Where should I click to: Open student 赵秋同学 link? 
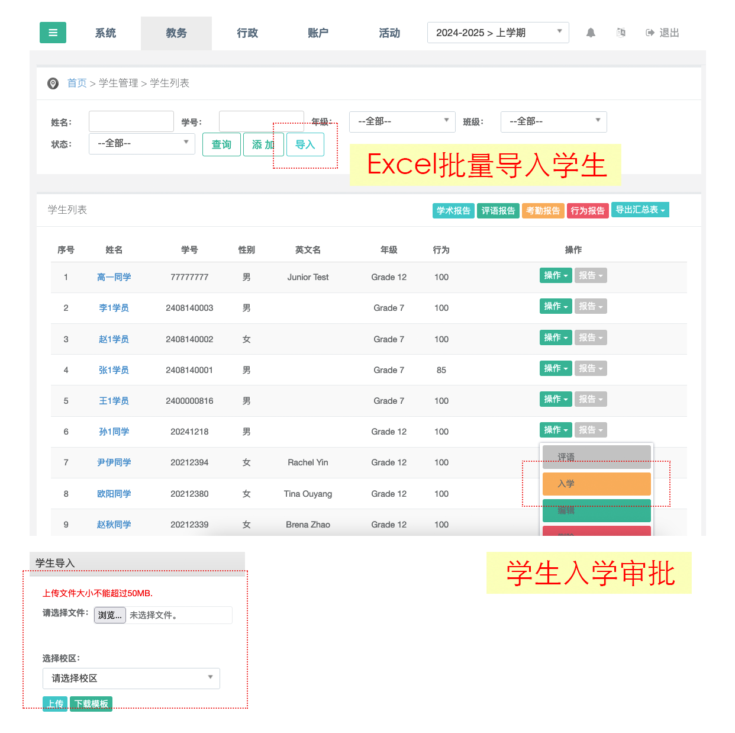114,525
